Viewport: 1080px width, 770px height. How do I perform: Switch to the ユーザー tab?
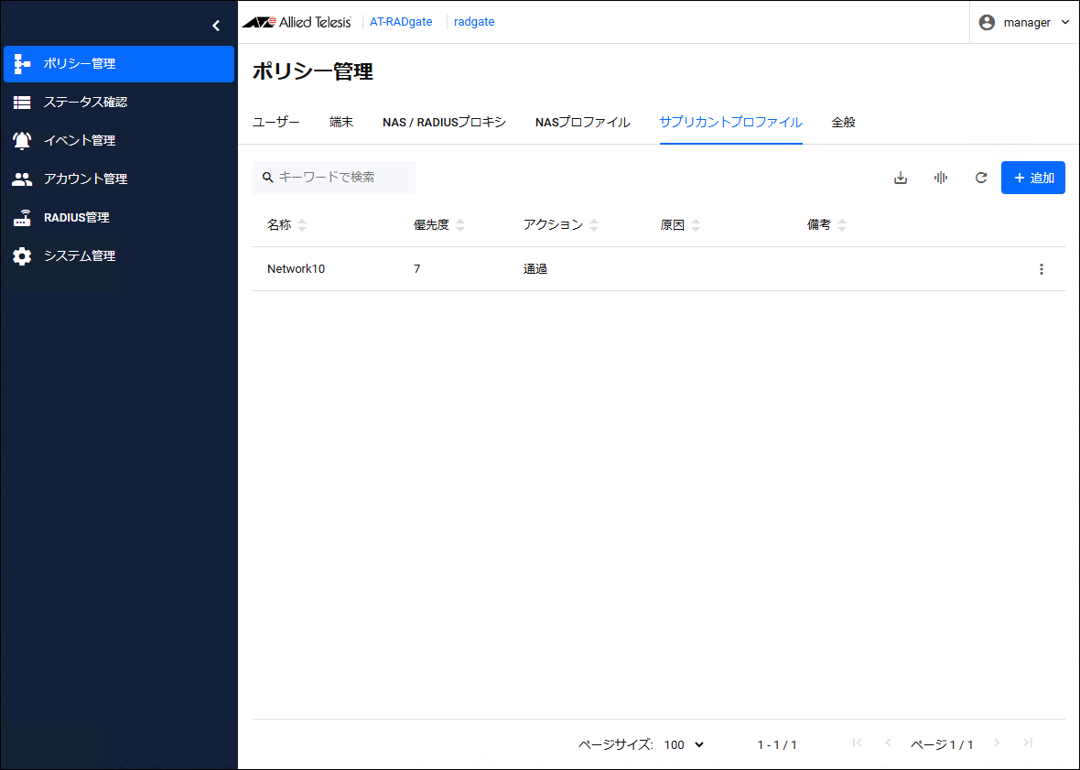coord(276,123)
